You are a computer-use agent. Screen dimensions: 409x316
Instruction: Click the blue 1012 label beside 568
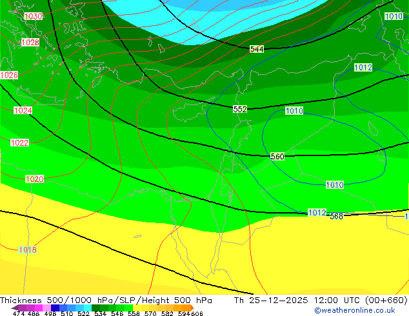point(317,212)
